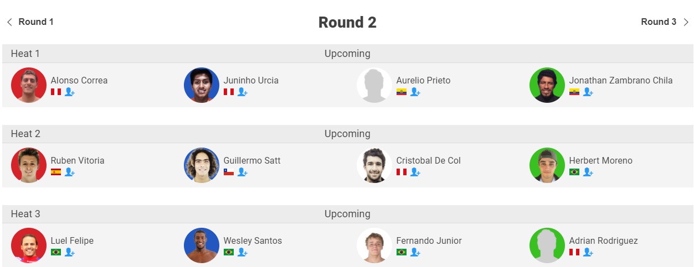Follow Guillermo Satt via the add-person icon
694x267 pixels.
click(x=243, y=172)
